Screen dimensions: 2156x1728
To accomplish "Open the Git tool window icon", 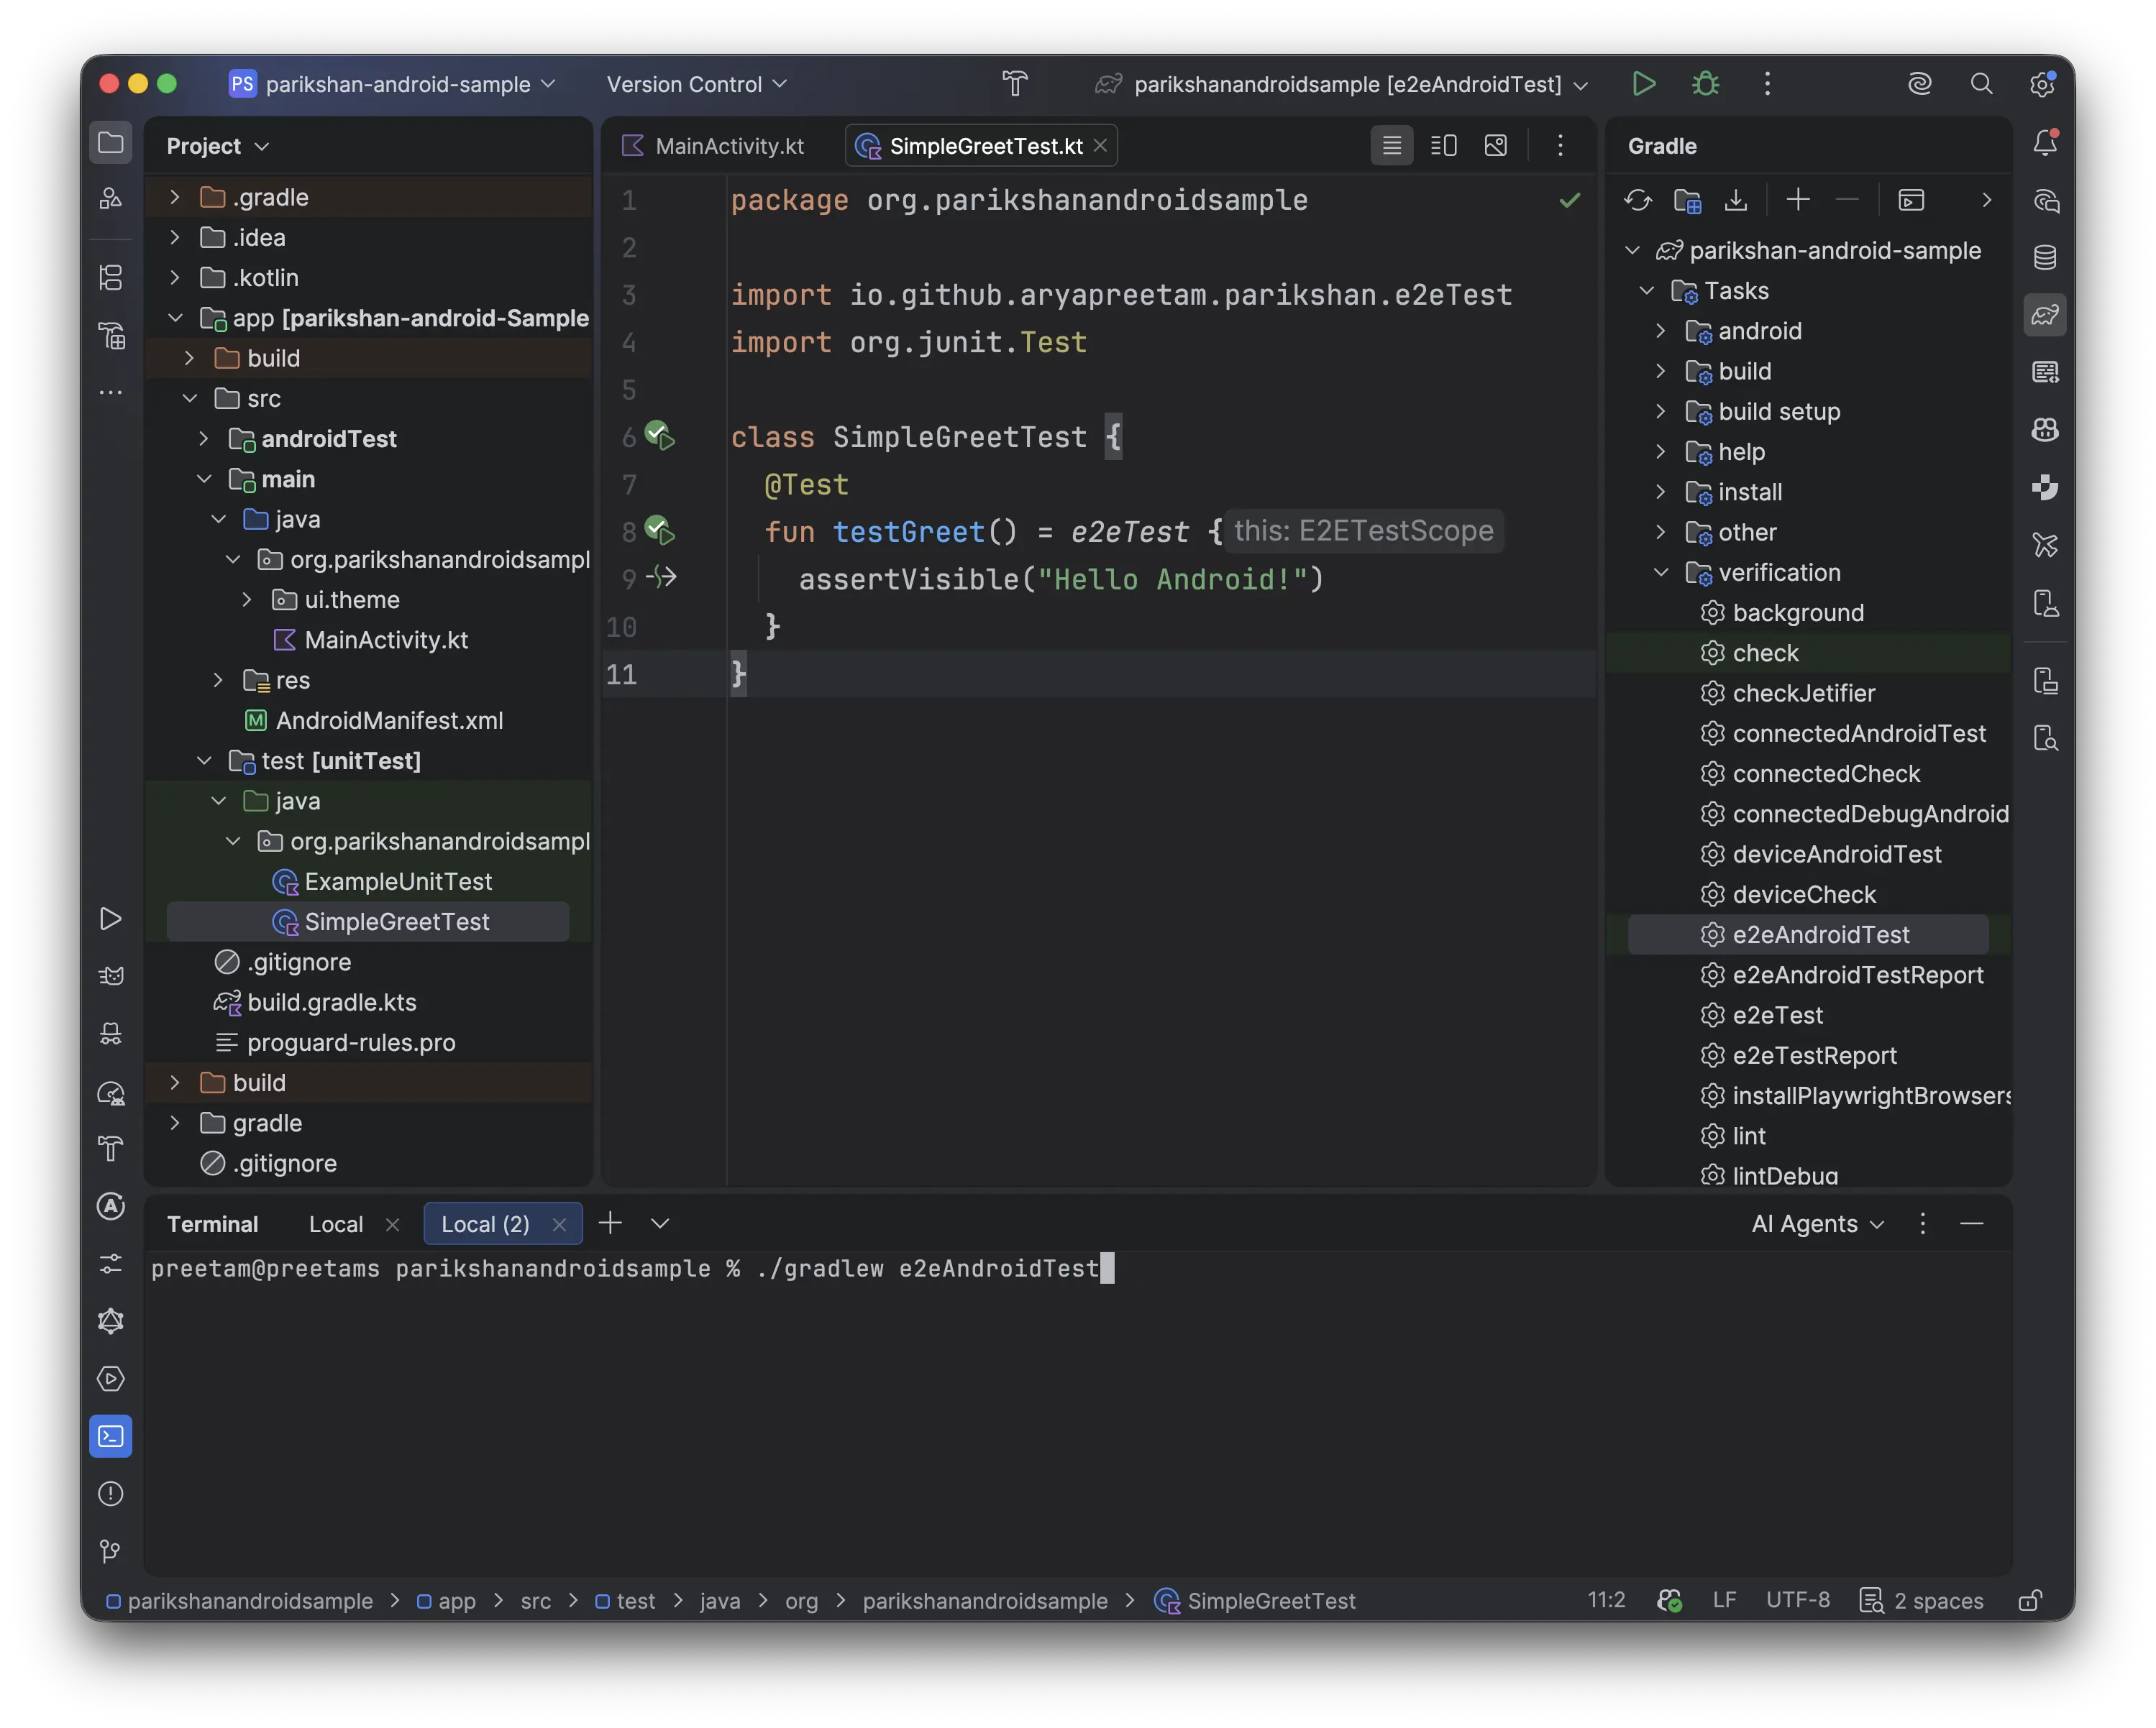I will 111,1550.
